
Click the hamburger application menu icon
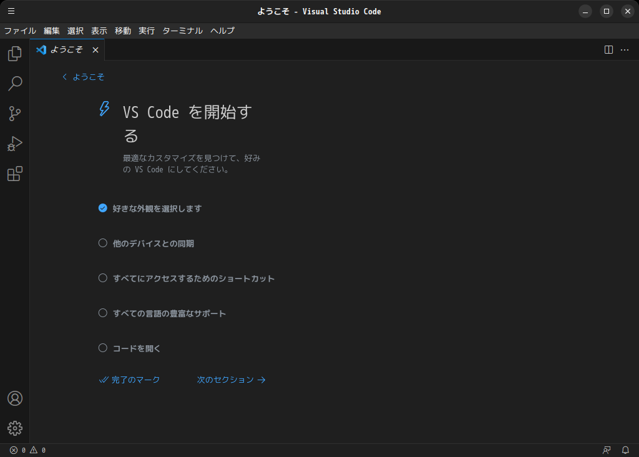(x=11, y=11)
